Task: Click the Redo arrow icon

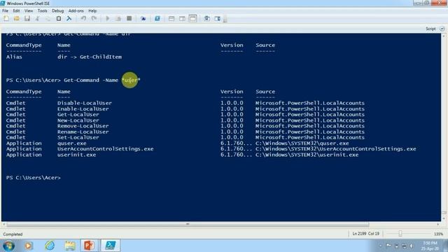Action: [94, 19]
